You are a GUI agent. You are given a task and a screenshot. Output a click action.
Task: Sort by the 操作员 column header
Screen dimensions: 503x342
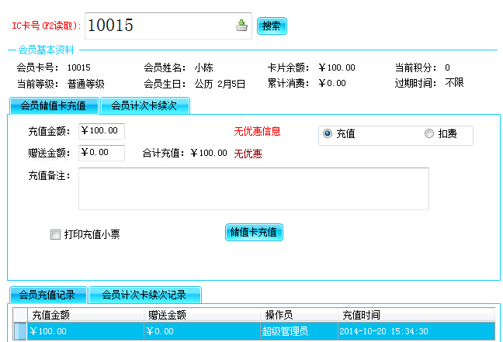299,315
